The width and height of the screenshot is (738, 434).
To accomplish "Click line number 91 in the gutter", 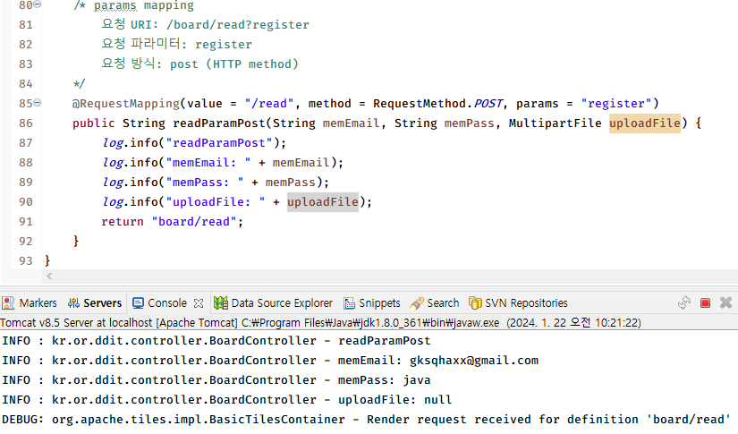I will click(x=25, y=222).
